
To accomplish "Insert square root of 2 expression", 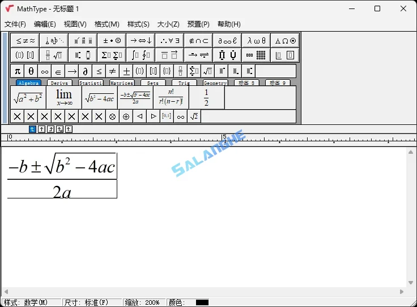I will 194,116.
